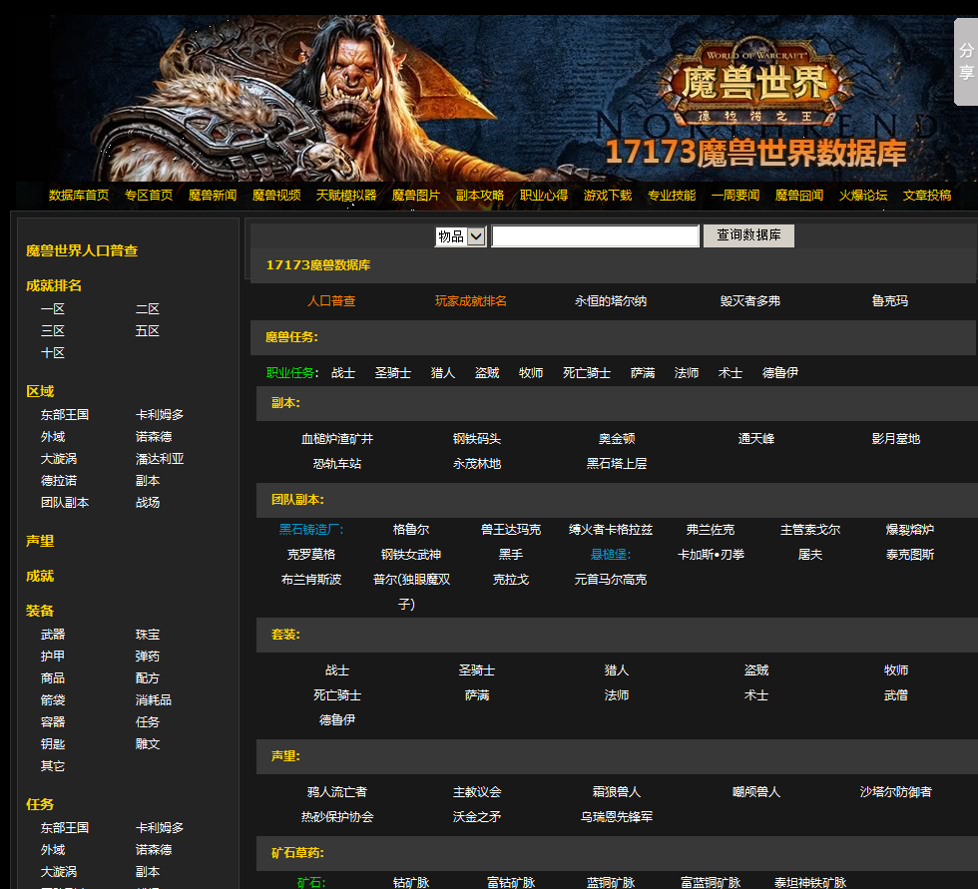The height and width of the screenshot is (889, 978).
Task: Select 五区 under 成就排名
Action: tap(148, 331)
